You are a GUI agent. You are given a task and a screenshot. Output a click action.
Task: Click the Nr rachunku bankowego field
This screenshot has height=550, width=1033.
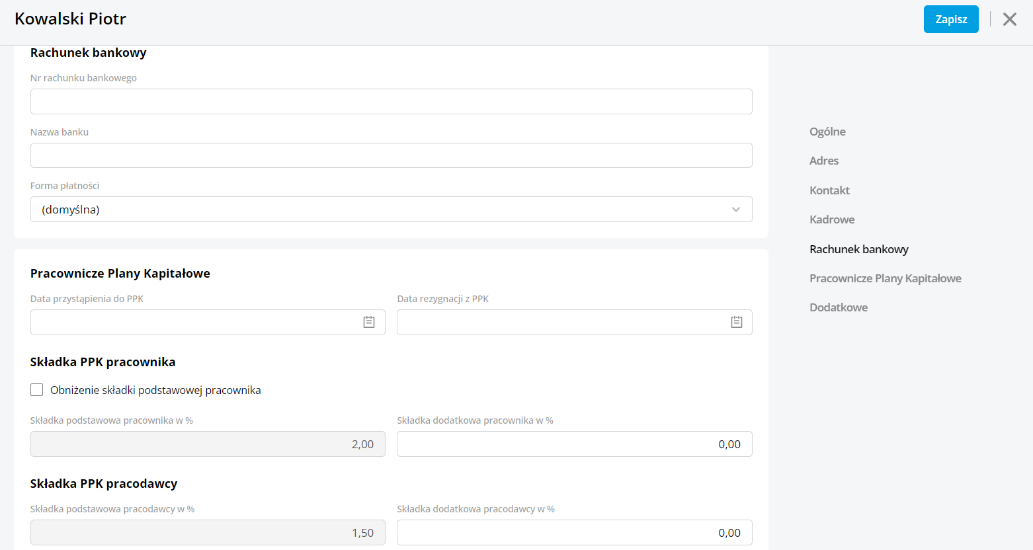(390, 102)
